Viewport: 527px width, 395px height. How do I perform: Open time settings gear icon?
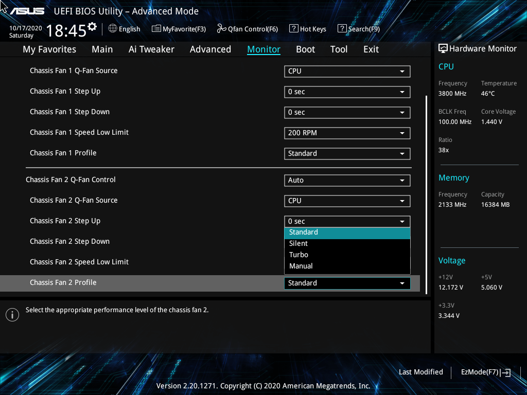[x=92, y=27]
